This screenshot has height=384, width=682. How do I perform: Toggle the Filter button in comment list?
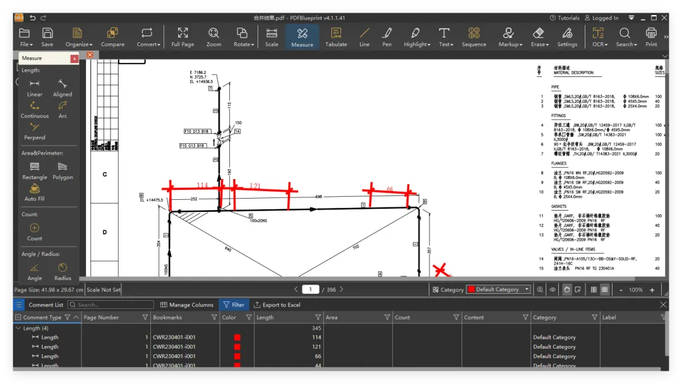tap(234, 305)
